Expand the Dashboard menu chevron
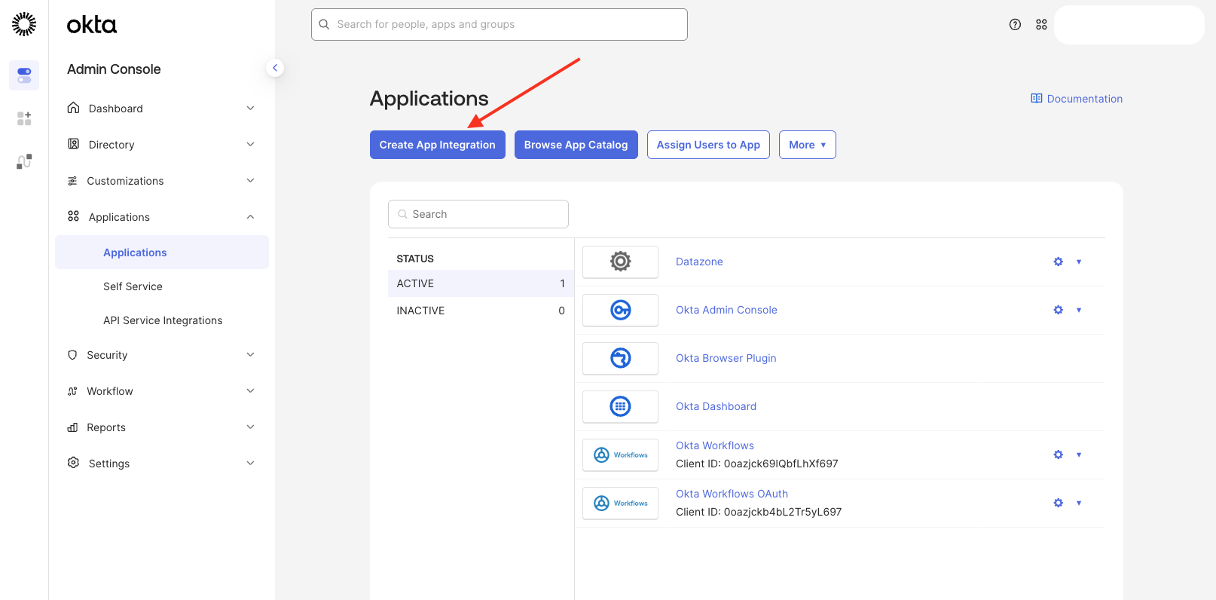 tap(250, 109)
